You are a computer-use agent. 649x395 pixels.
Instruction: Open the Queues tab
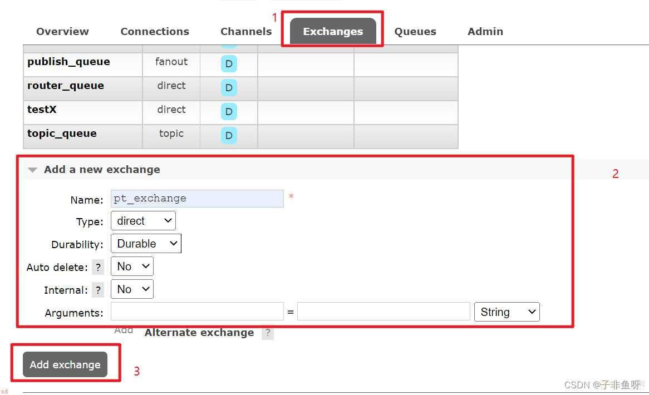(415, 32)
